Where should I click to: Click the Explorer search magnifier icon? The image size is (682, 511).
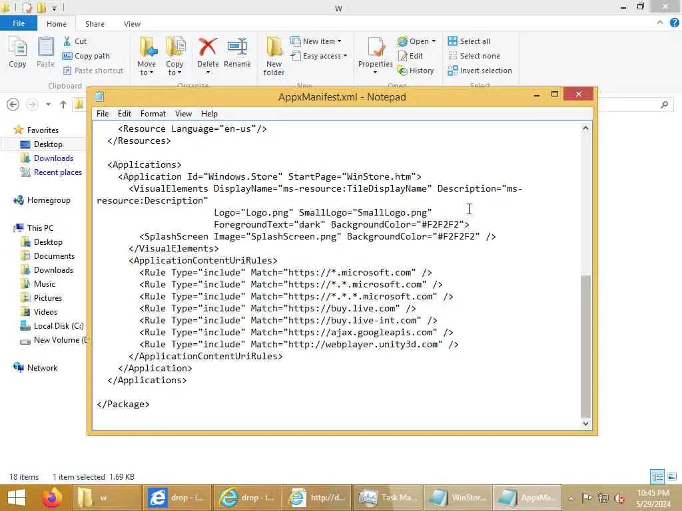click(x=664, y=104)
